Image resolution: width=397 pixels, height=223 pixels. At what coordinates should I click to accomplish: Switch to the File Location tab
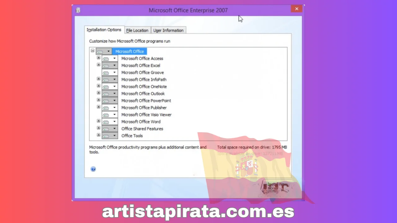click(x=137, y=30)
